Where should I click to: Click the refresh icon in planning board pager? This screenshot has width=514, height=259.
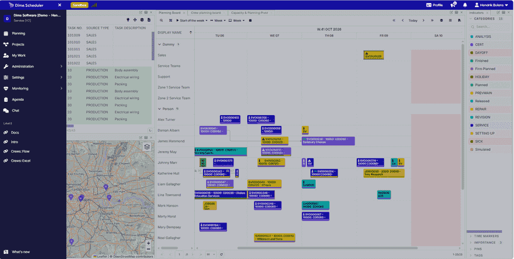(x=222, y=254)
